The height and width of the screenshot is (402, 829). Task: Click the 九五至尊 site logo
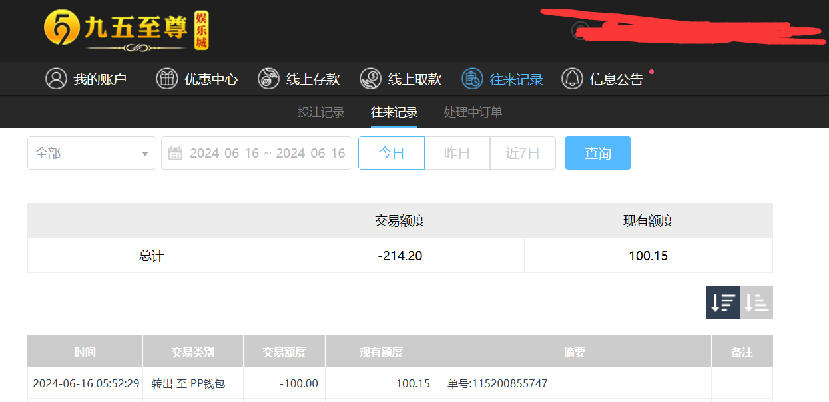(127, 30)
